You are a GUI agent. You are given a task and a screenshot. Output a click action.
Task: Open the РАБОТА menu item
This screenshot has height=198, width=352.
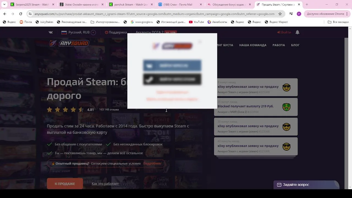click(x=279, y=45)
